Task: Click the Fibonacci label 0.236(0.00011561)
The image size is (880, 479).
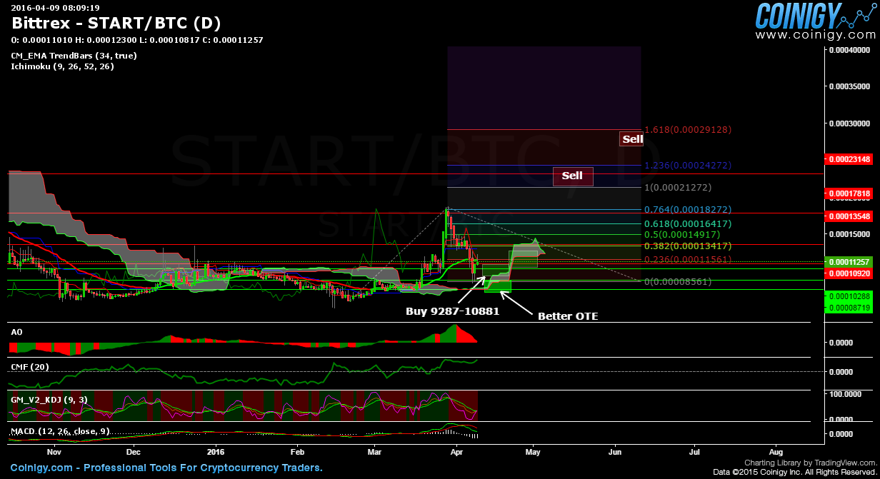Action: pos(688,259)
